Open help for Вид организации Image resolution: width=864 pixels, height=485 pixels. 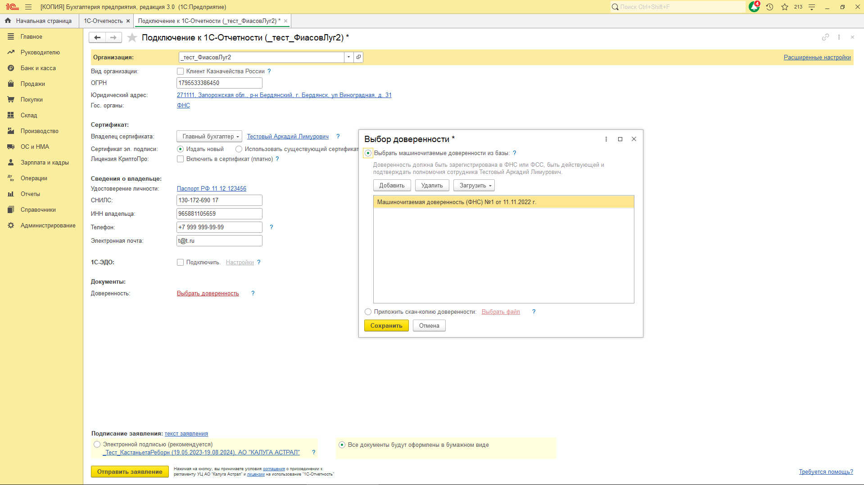tap(269, 71)
